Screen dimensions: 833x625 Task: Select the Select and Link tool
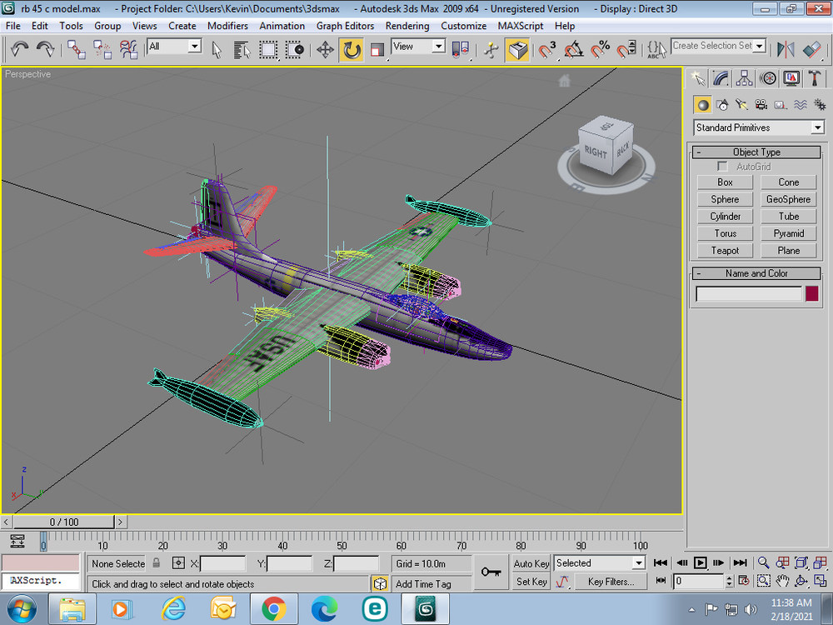tap(77, 49)
